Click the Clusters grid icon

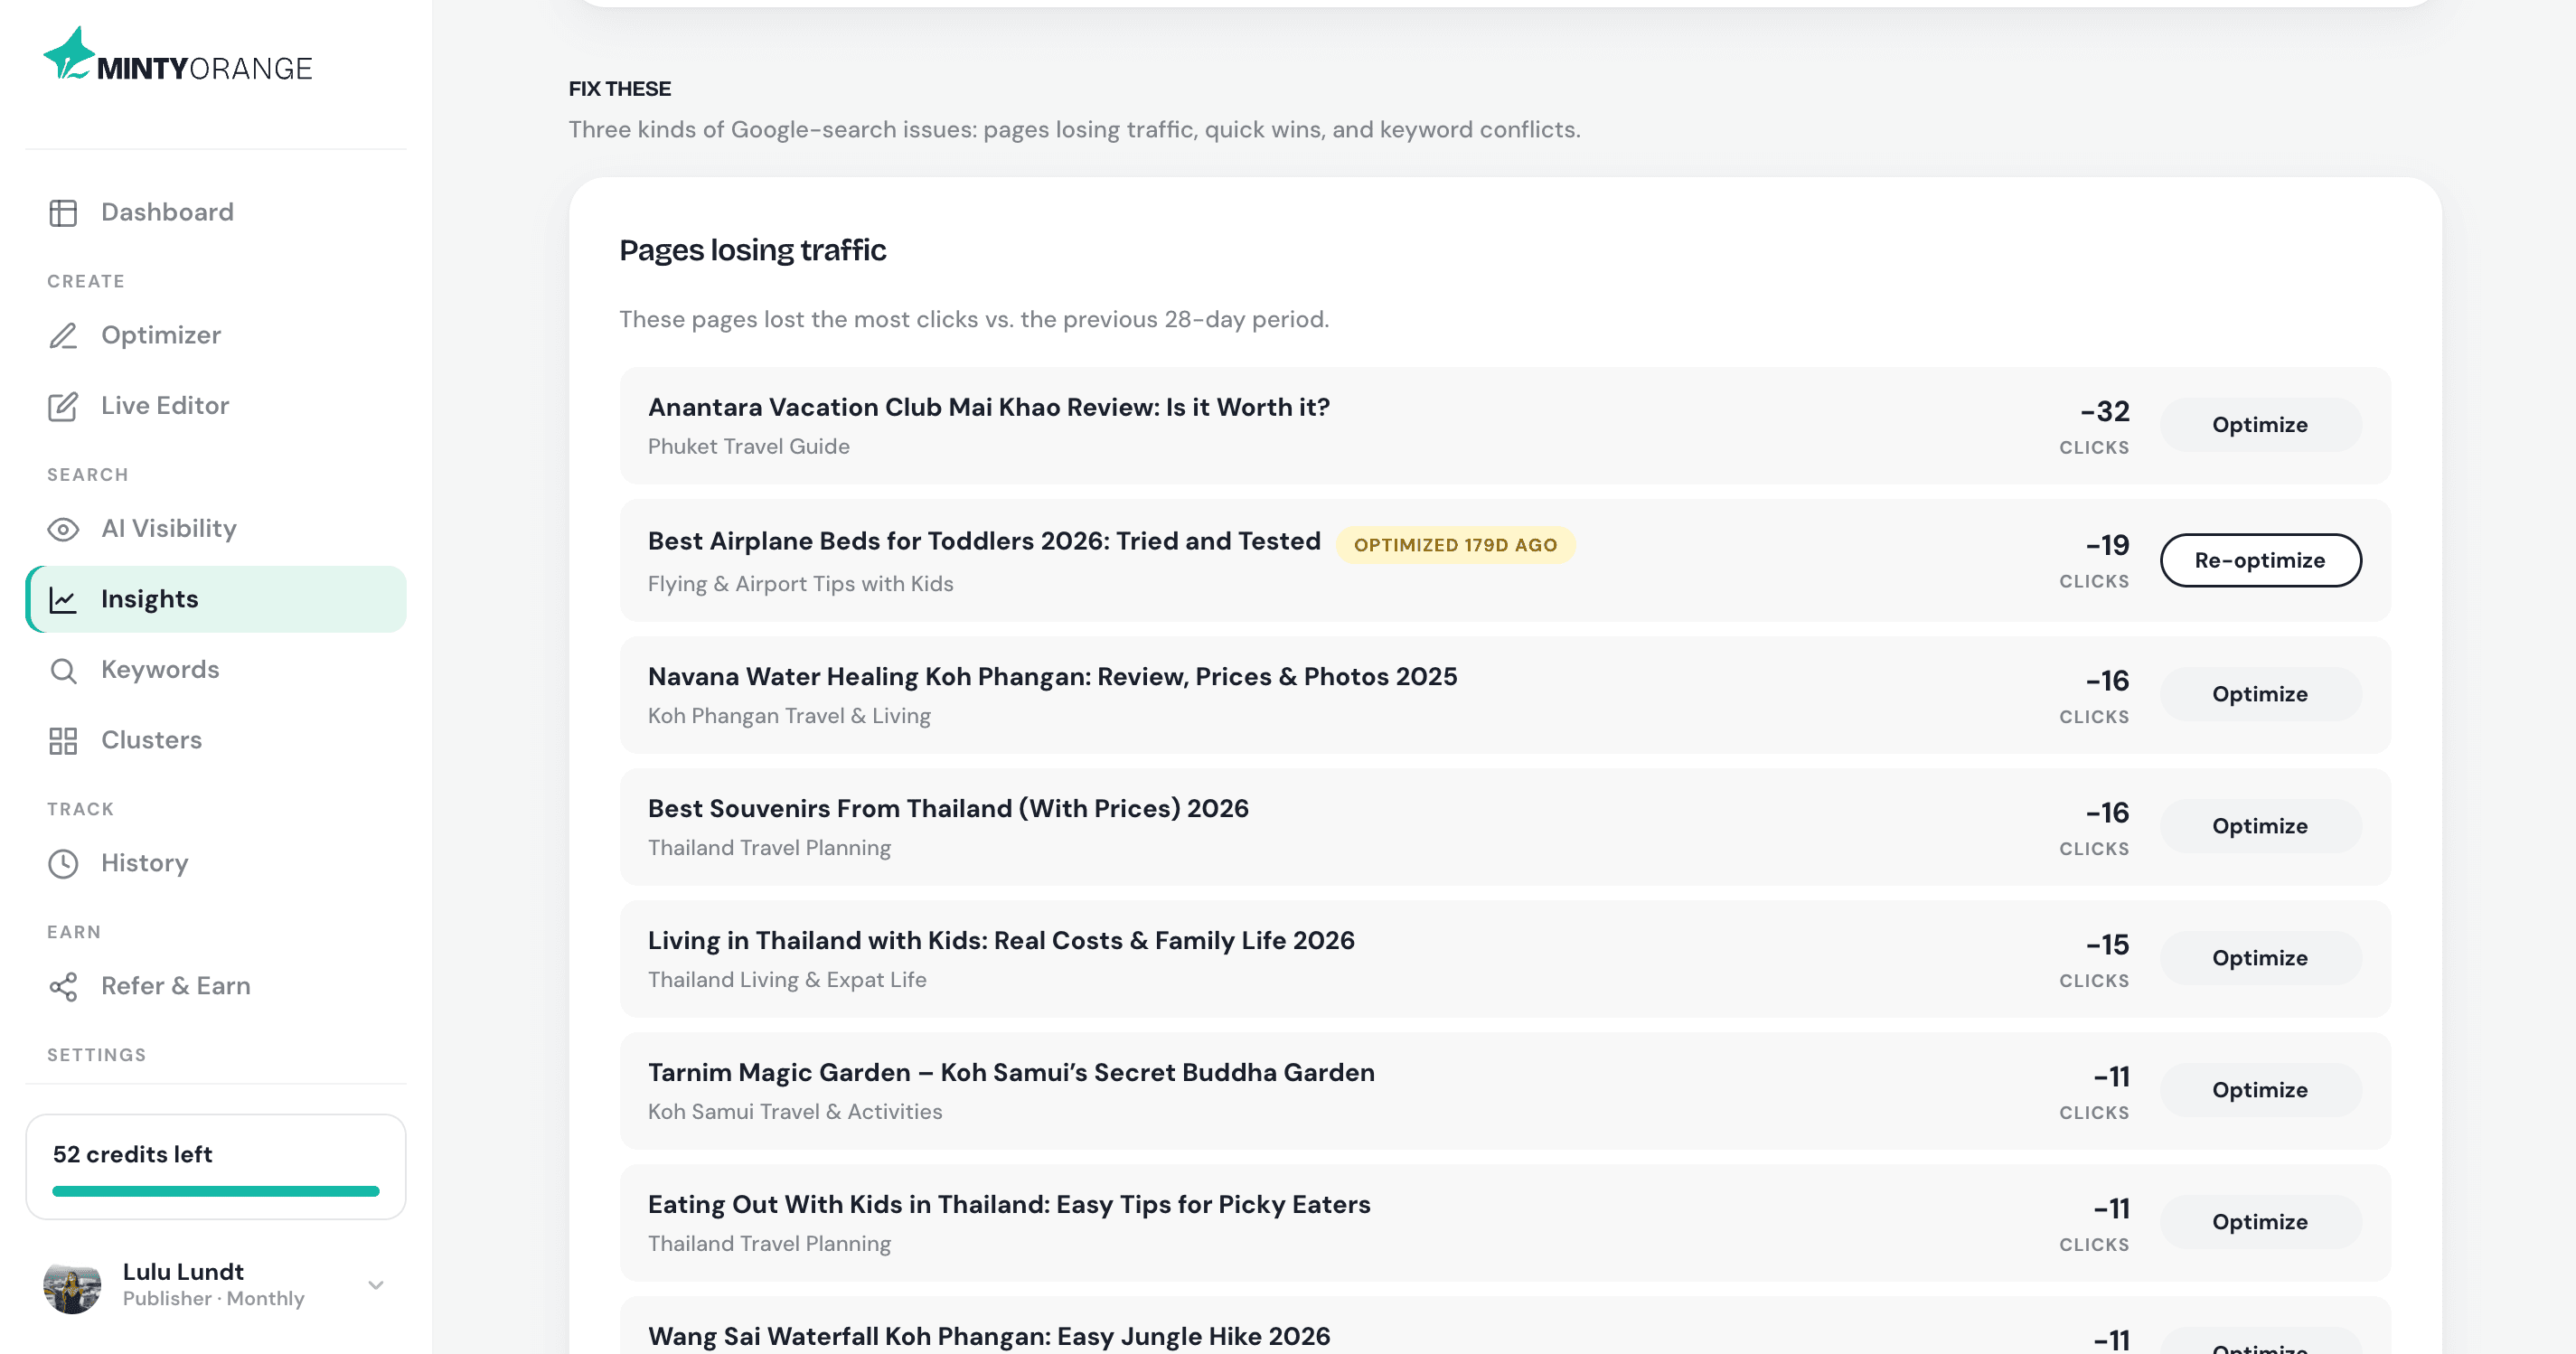coord(63,741)
